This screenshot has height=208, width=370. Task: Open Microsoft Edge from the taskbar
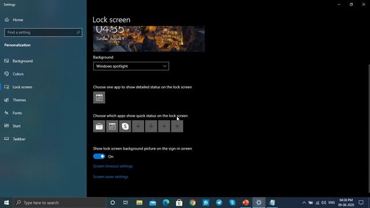(166, 203)
